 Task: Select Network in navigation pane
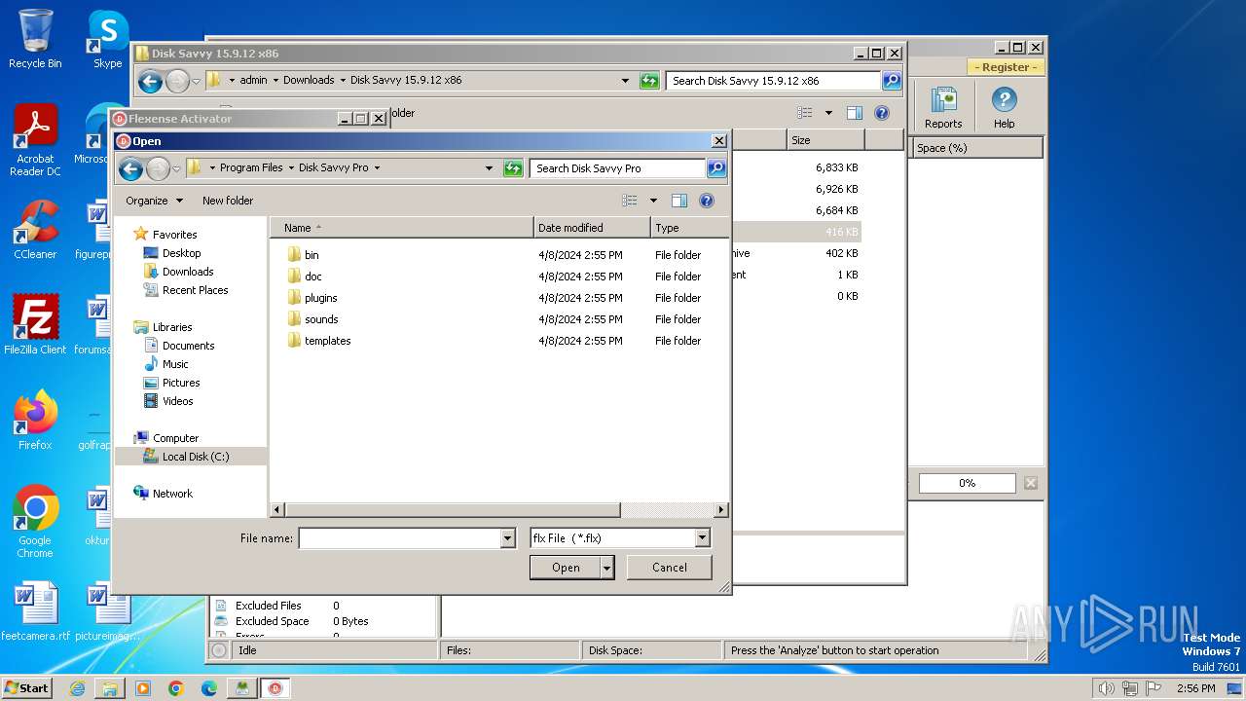[x=172, y=494]
